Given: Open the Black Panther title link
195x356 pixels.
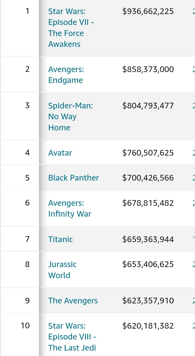Looking at the screenshot, I should [73, 178].
